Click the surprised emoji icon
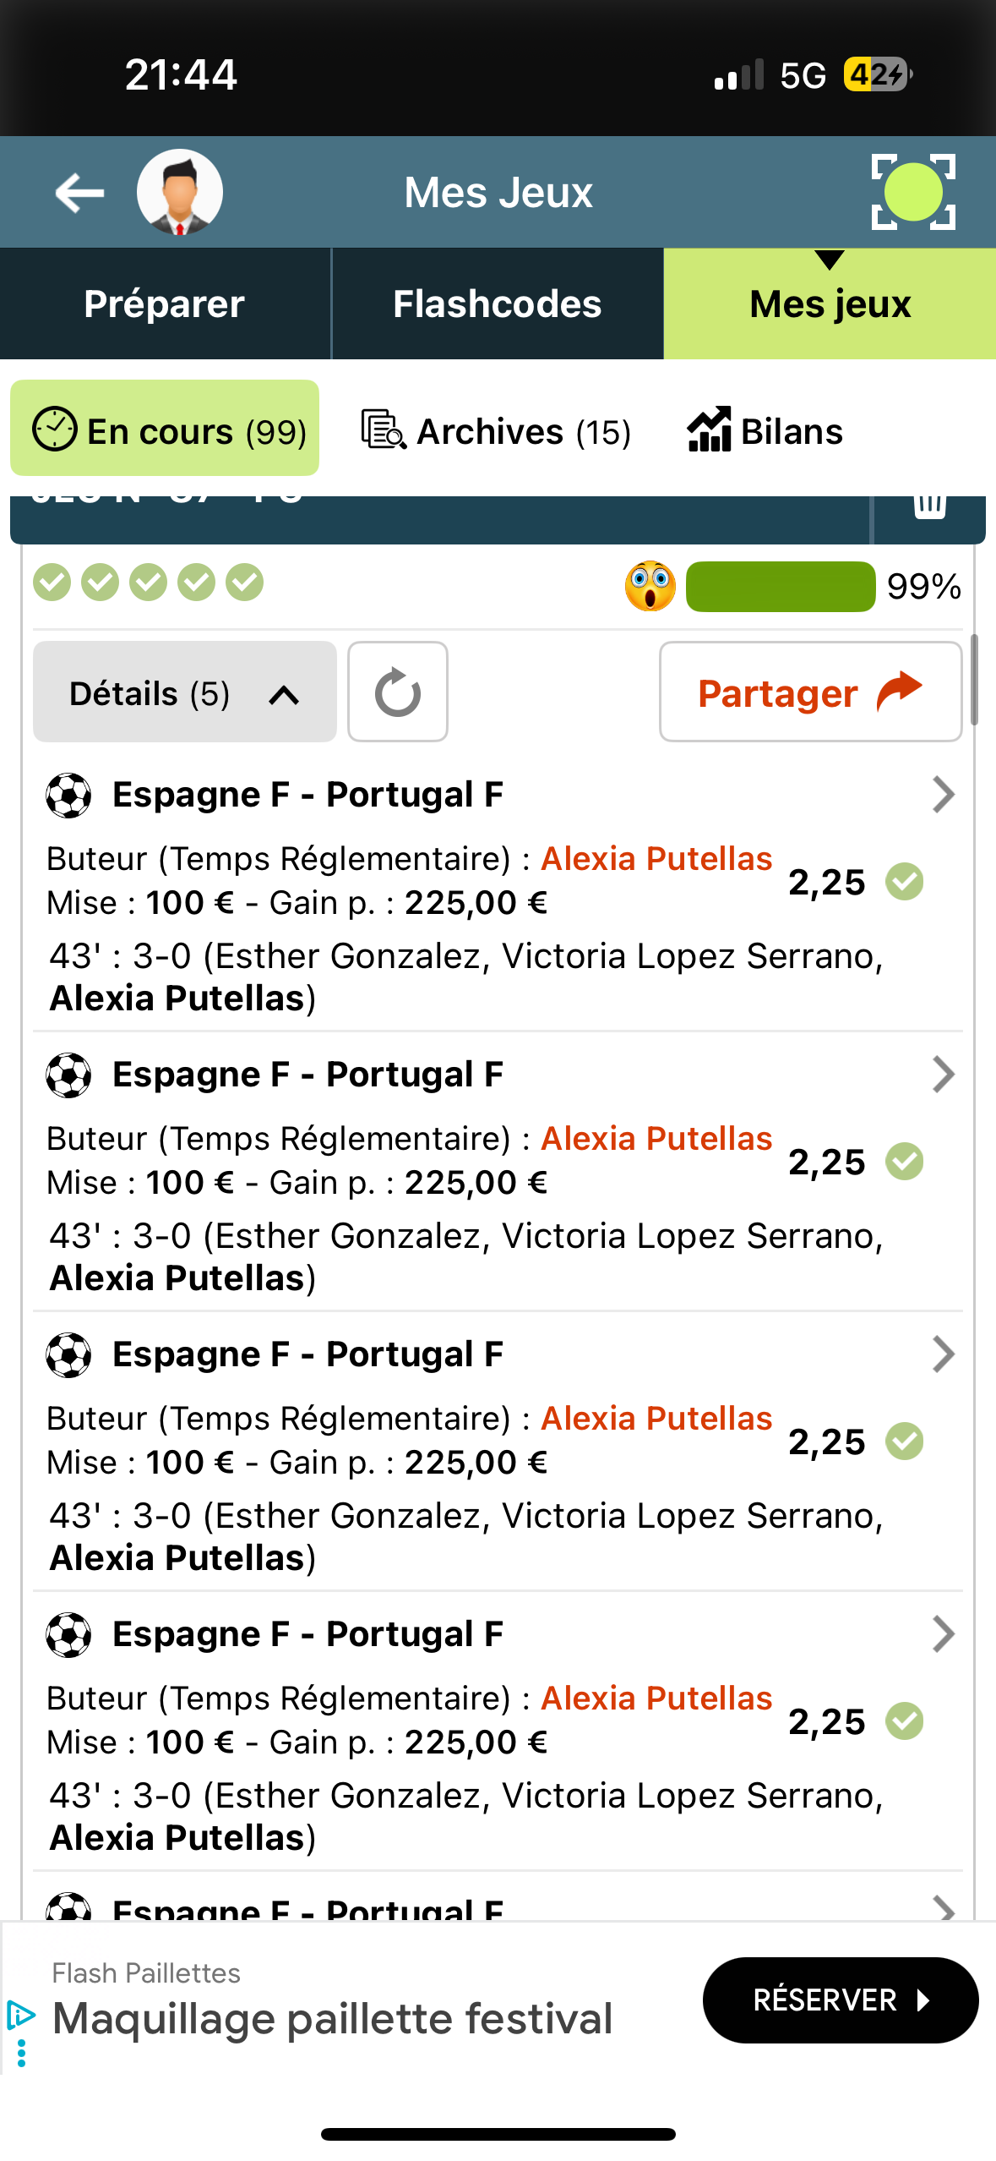Image resolution: width=996 pixels, height=2161 pixels. click(x=650, y=585)
